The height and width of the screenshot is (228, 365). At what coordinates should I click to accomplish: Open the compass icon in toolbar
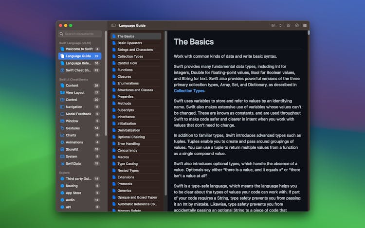coord(297,25)
